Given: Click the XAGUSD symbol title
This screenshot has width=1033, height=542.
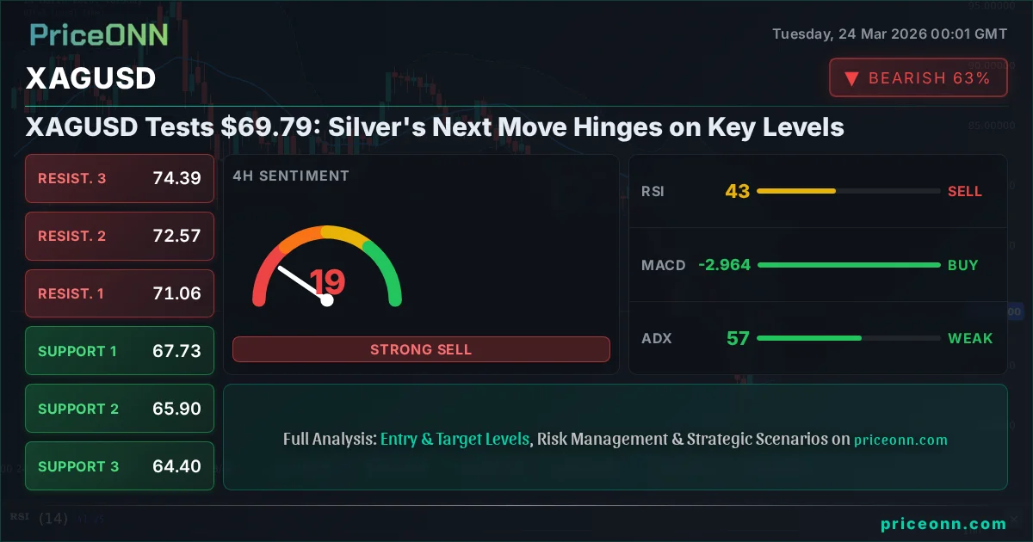Looking at the screenshot, I should tap(90, 78).
